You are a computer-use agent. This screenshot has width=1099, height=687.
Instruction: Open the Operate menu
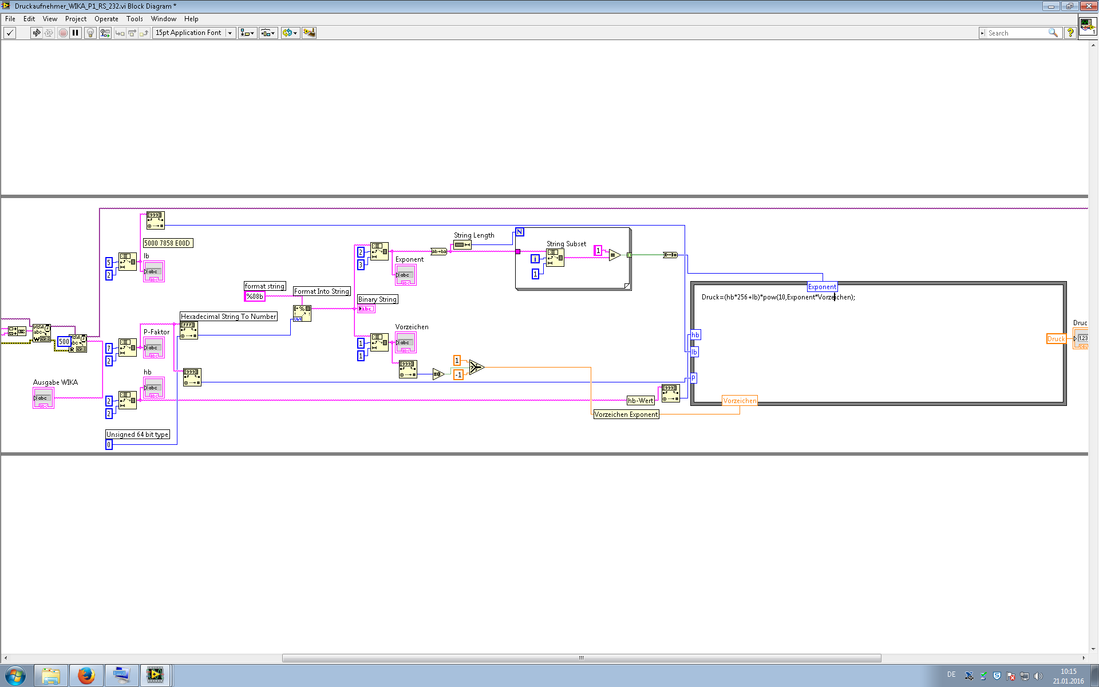point(106,19)
